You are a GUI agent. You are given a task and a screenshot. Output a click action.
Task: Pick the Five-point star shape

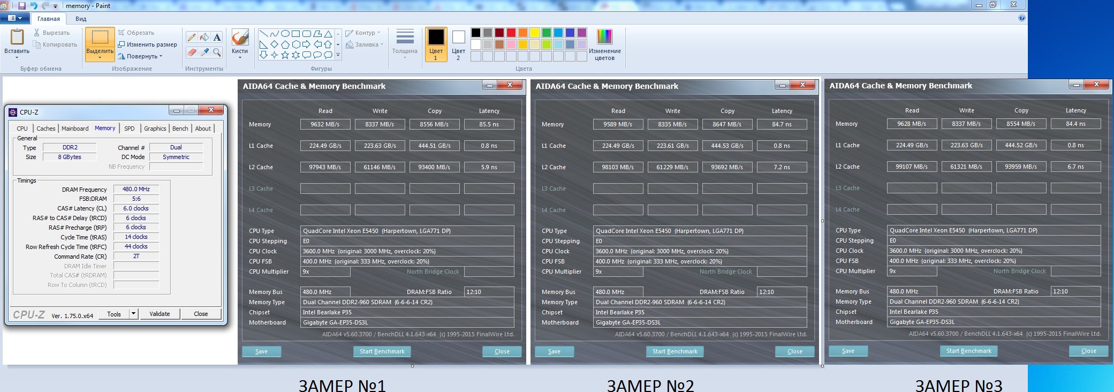tap(285, 55)
